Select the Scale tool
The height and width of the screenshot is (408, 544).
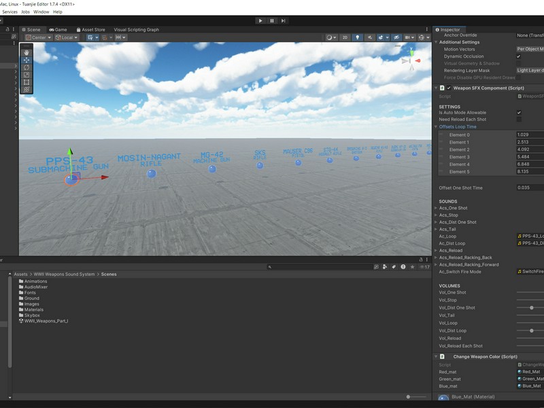[x=27, y=75]
